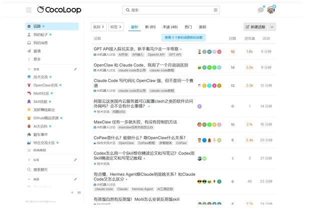312x213 pixels.
Task: Collapse the 类别 sidebar section
Action: tap(29, 69)
